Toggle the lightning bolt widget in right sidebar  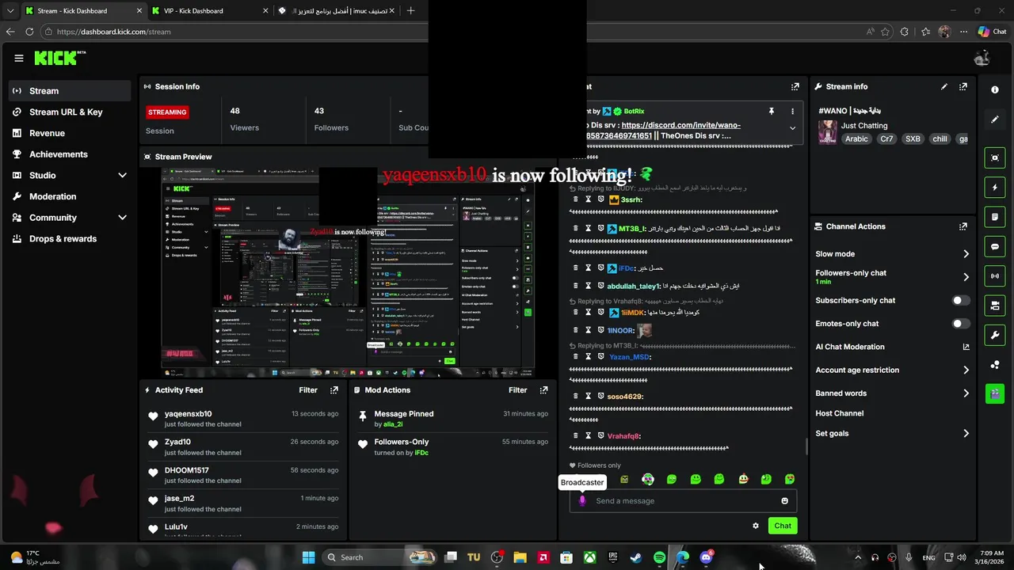995,188
